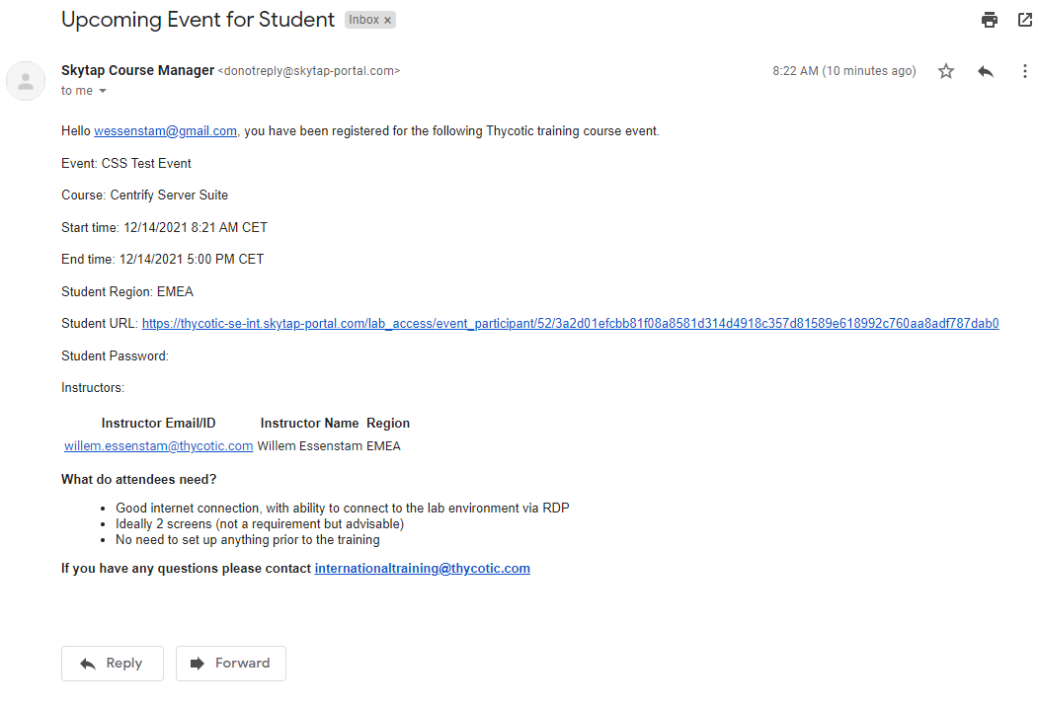
Task: Email internationaltraining@thycotic.com contact link
Action: [422, 569]
